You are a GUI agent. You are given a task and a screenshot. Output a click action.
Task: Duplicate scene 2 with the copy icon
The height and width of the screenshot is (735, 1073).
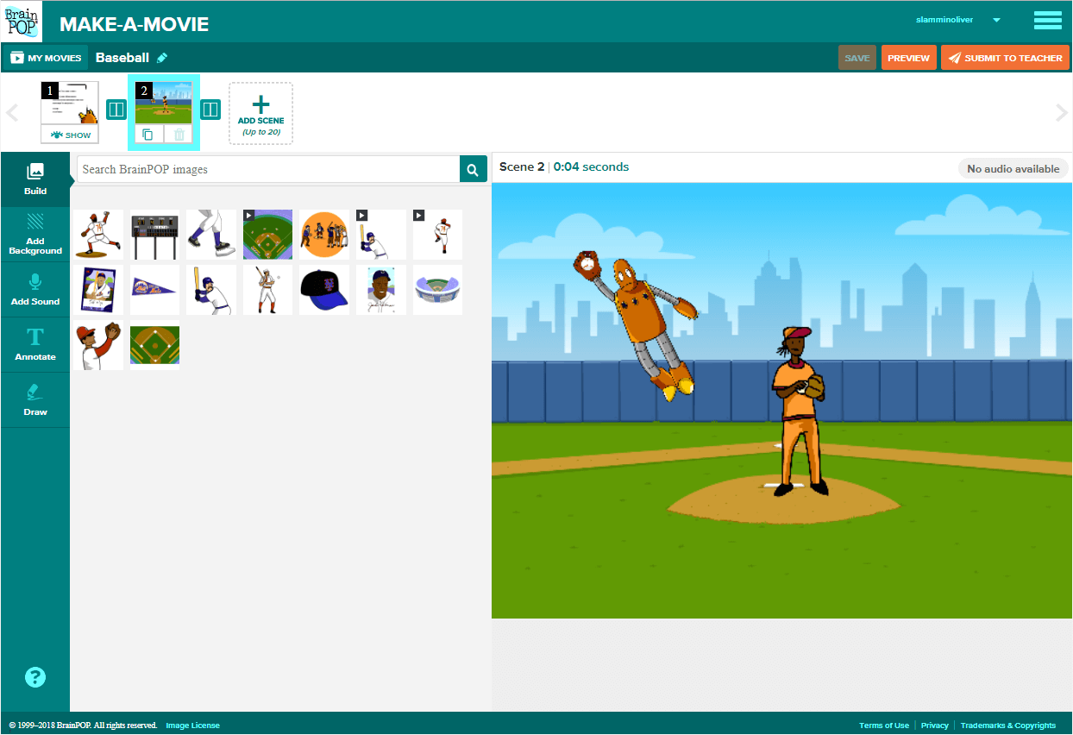point(147,135)
